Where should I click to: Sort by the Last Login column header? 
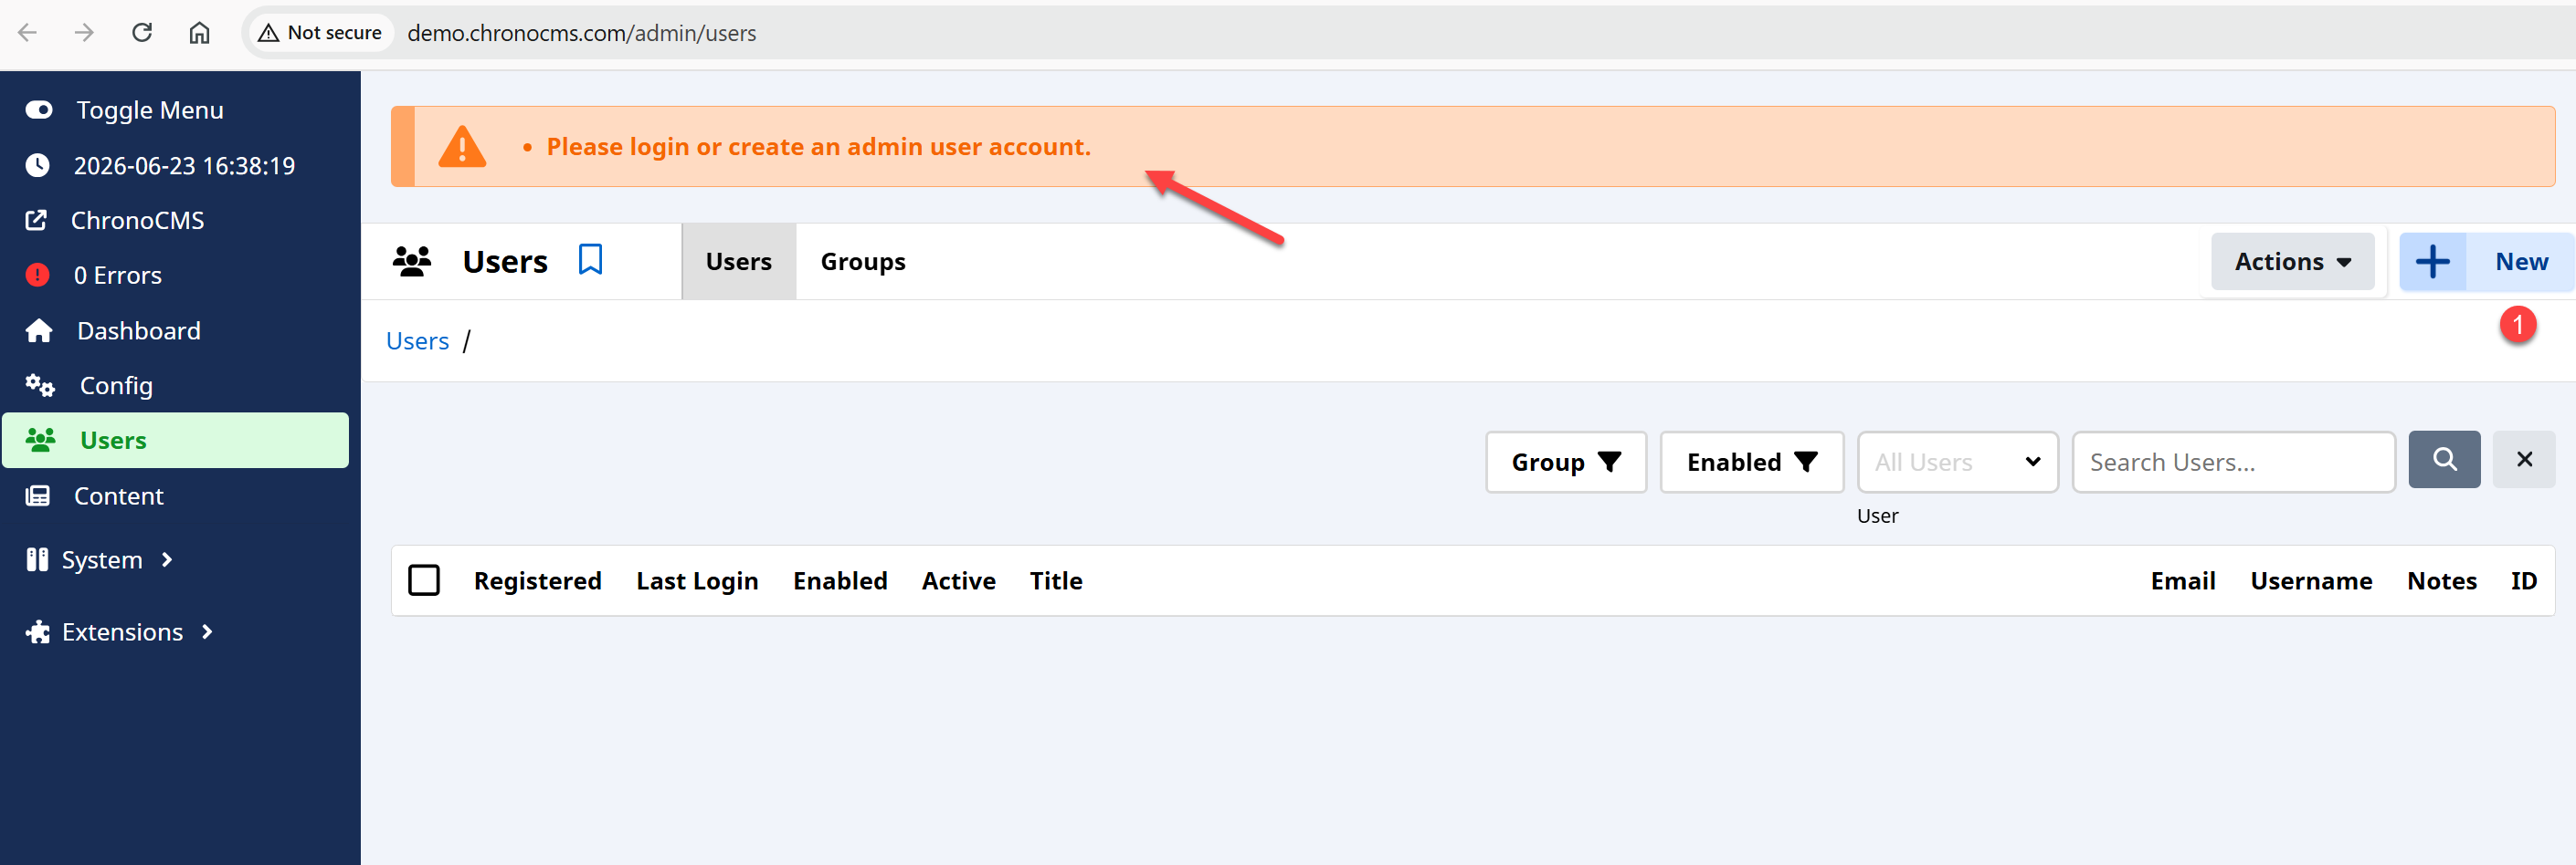click(697, 580)
